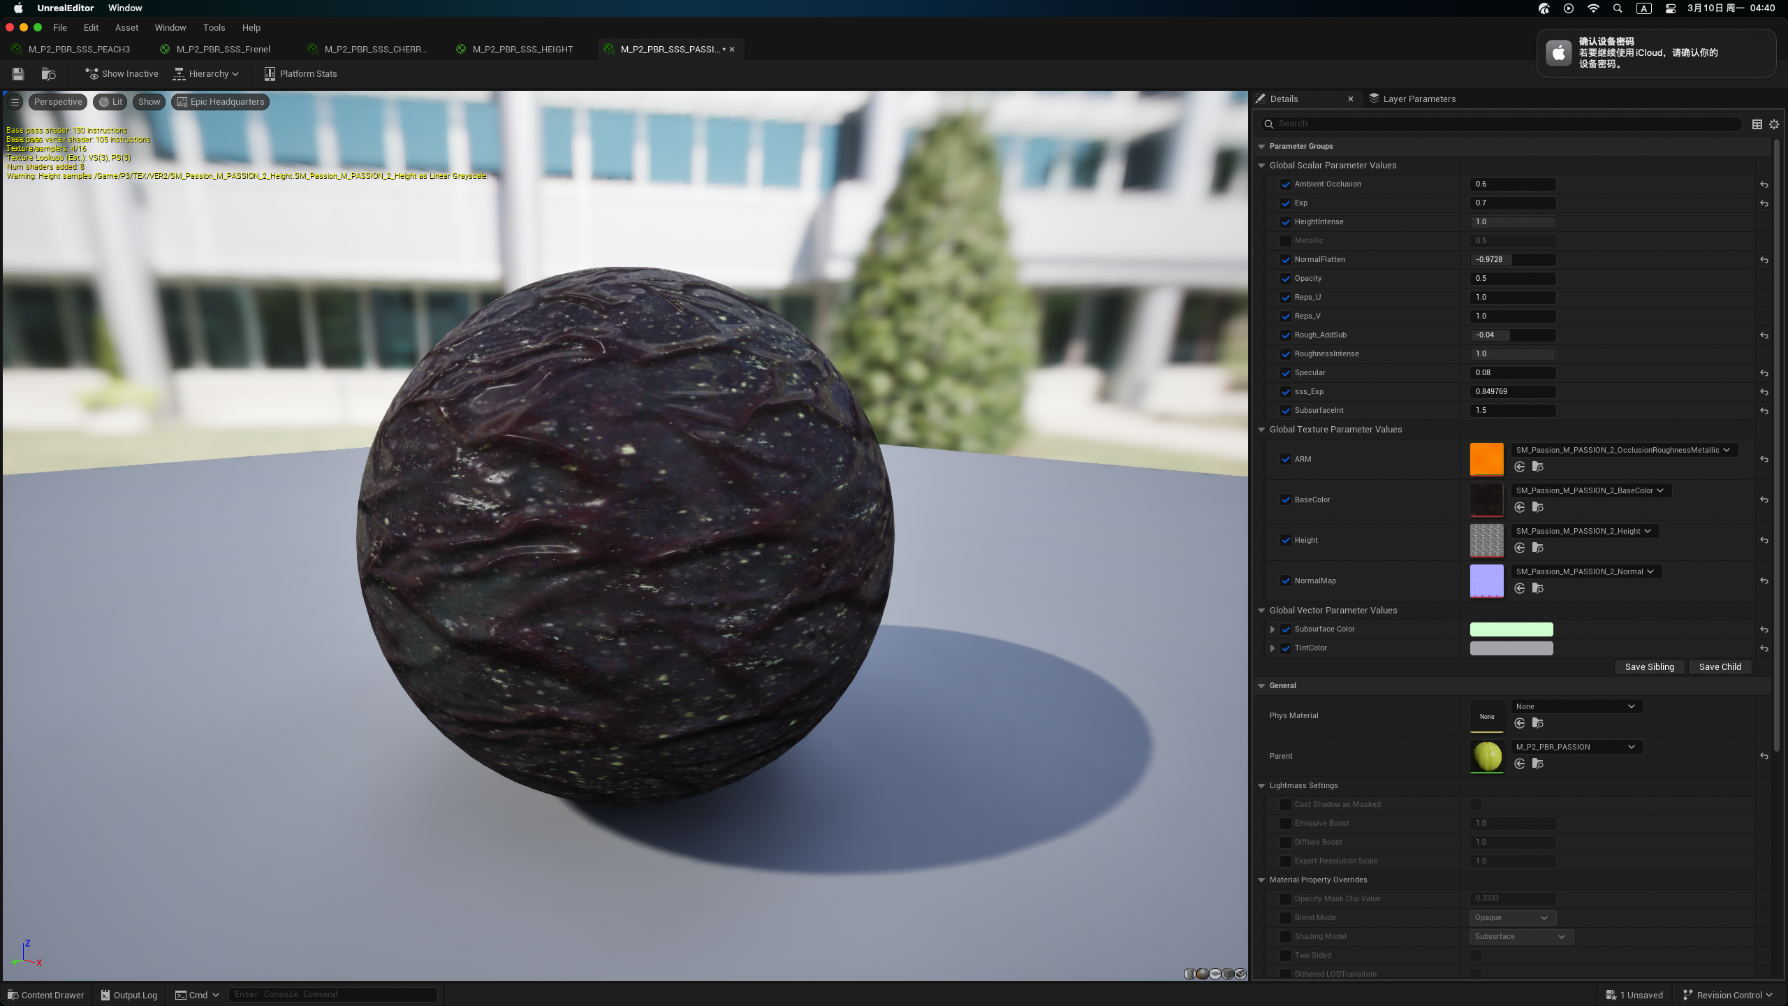Browse to Height texture in Content Browser

pyautogui.click(x=1538, y=548)
